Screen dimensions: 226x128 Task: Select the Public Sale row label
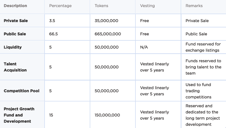(x=15, y=34)
